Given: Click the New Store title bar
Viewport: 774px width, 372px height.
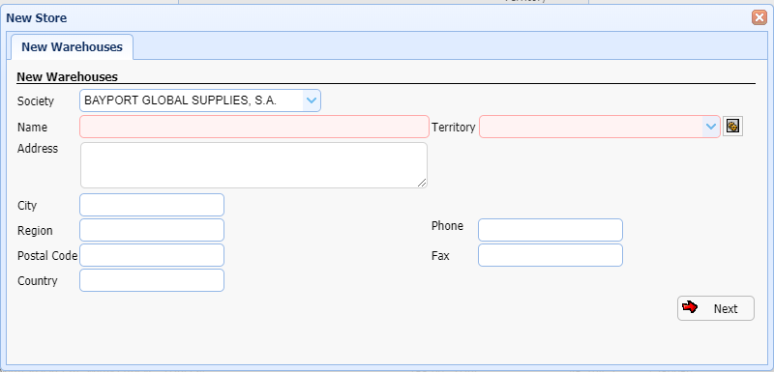Looking at the screenshot, I should 377,18.
